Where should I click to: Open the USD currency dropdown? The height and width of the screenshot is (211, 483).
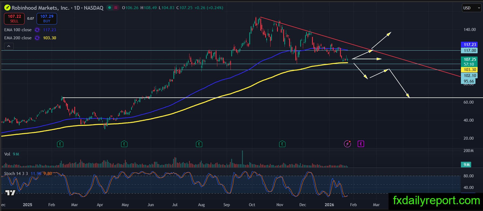(x=472, y=8)
